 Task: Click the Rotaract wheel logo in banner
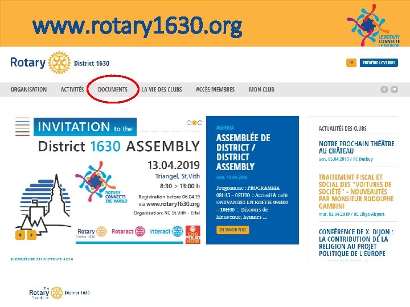tap(128, 231)
